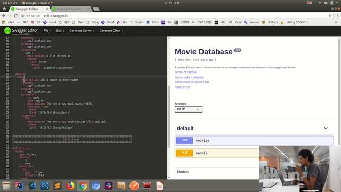Viewport: 341px width, 192px height.
Task: Click the clock in top bar
Action: point(173,3)
